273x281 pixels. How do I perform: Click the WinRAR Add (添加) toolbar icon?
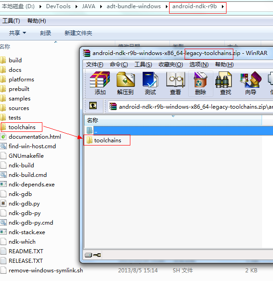(x=100, y=83)
